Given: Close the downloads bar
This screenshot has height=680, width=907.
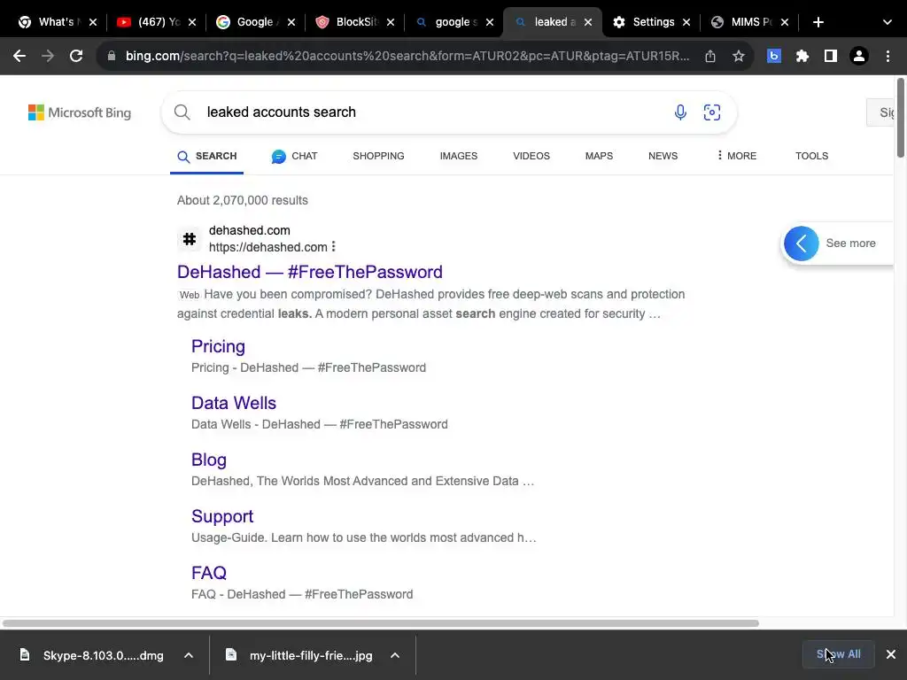Looking at the screenshot, I should click(x=891, y=654).
